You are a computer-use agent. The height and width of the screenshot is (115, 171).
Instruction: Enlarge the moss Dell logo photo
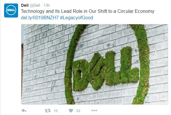click(95, 64)
